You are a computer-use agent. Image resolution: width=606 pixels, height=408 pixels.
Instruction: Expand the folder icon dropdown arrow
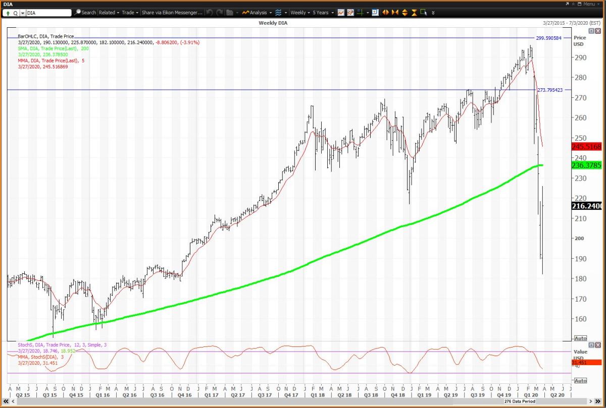coord(237,13)
